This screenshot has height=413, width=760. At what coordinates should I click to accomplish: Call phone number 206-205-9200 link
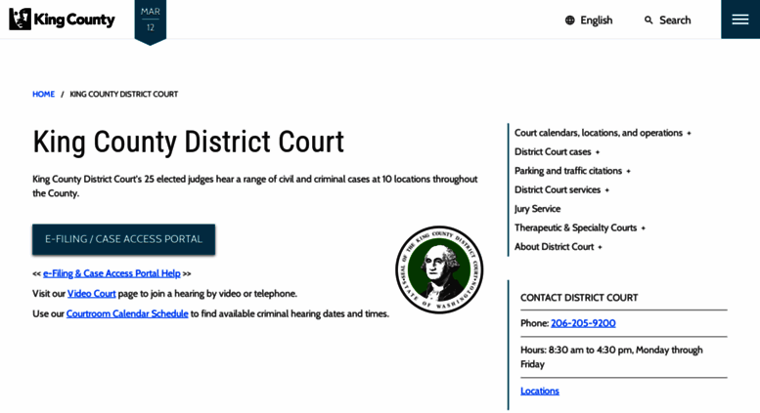tap(583, 323)
